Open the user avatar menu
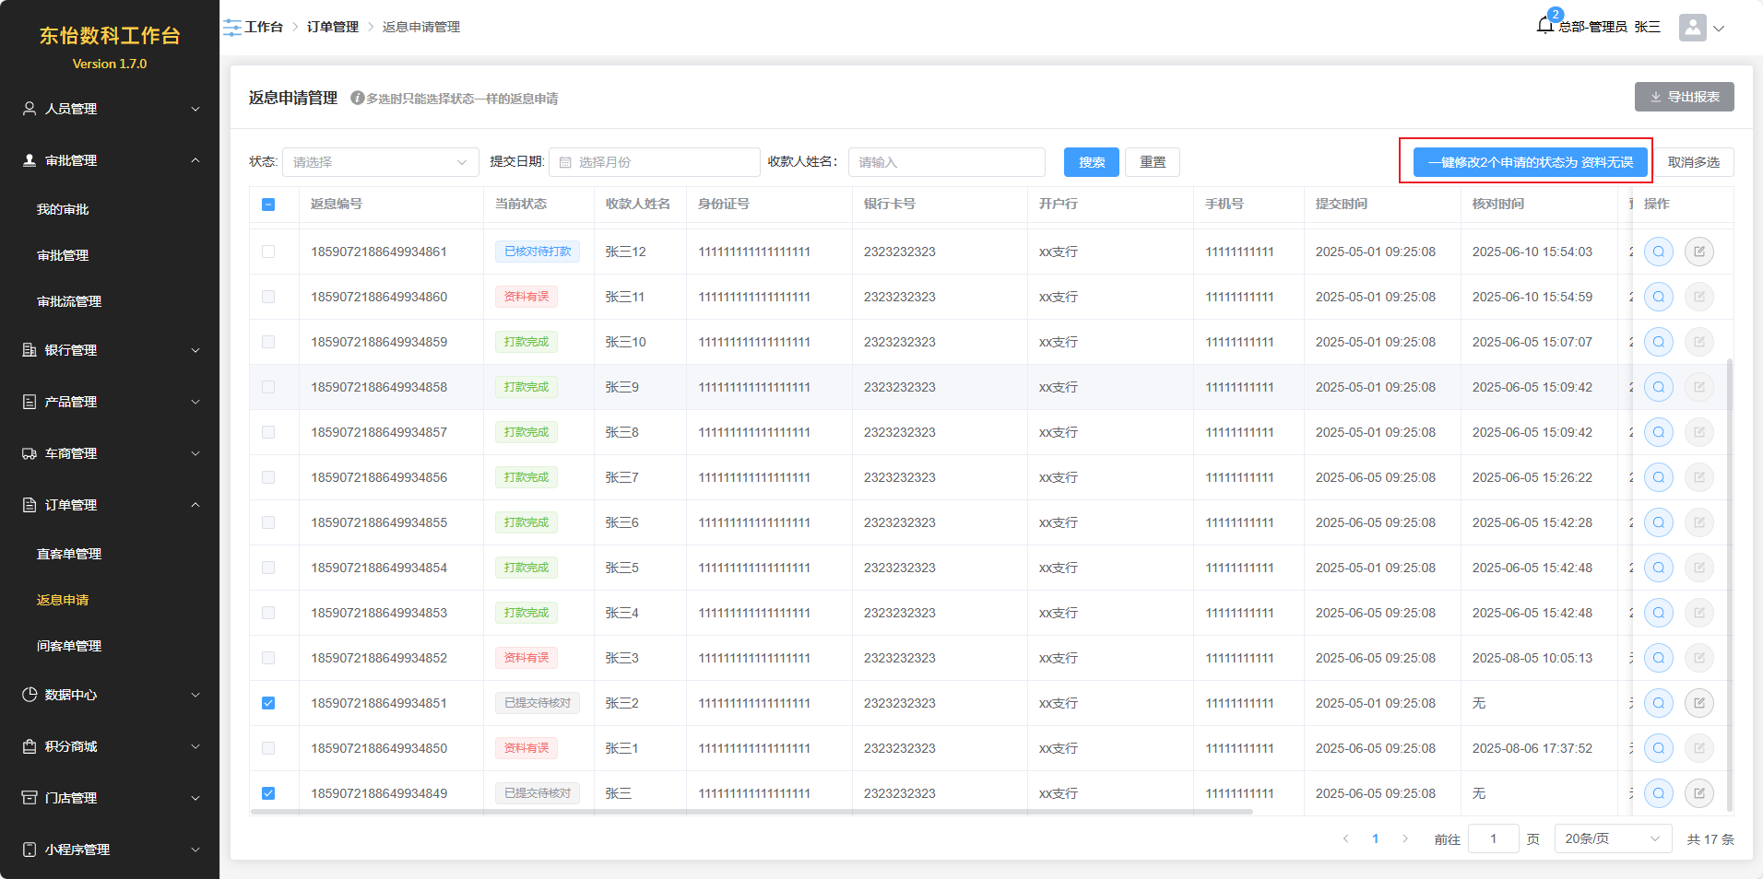Screen dimensions: 1763x879 pos(1693,28)
